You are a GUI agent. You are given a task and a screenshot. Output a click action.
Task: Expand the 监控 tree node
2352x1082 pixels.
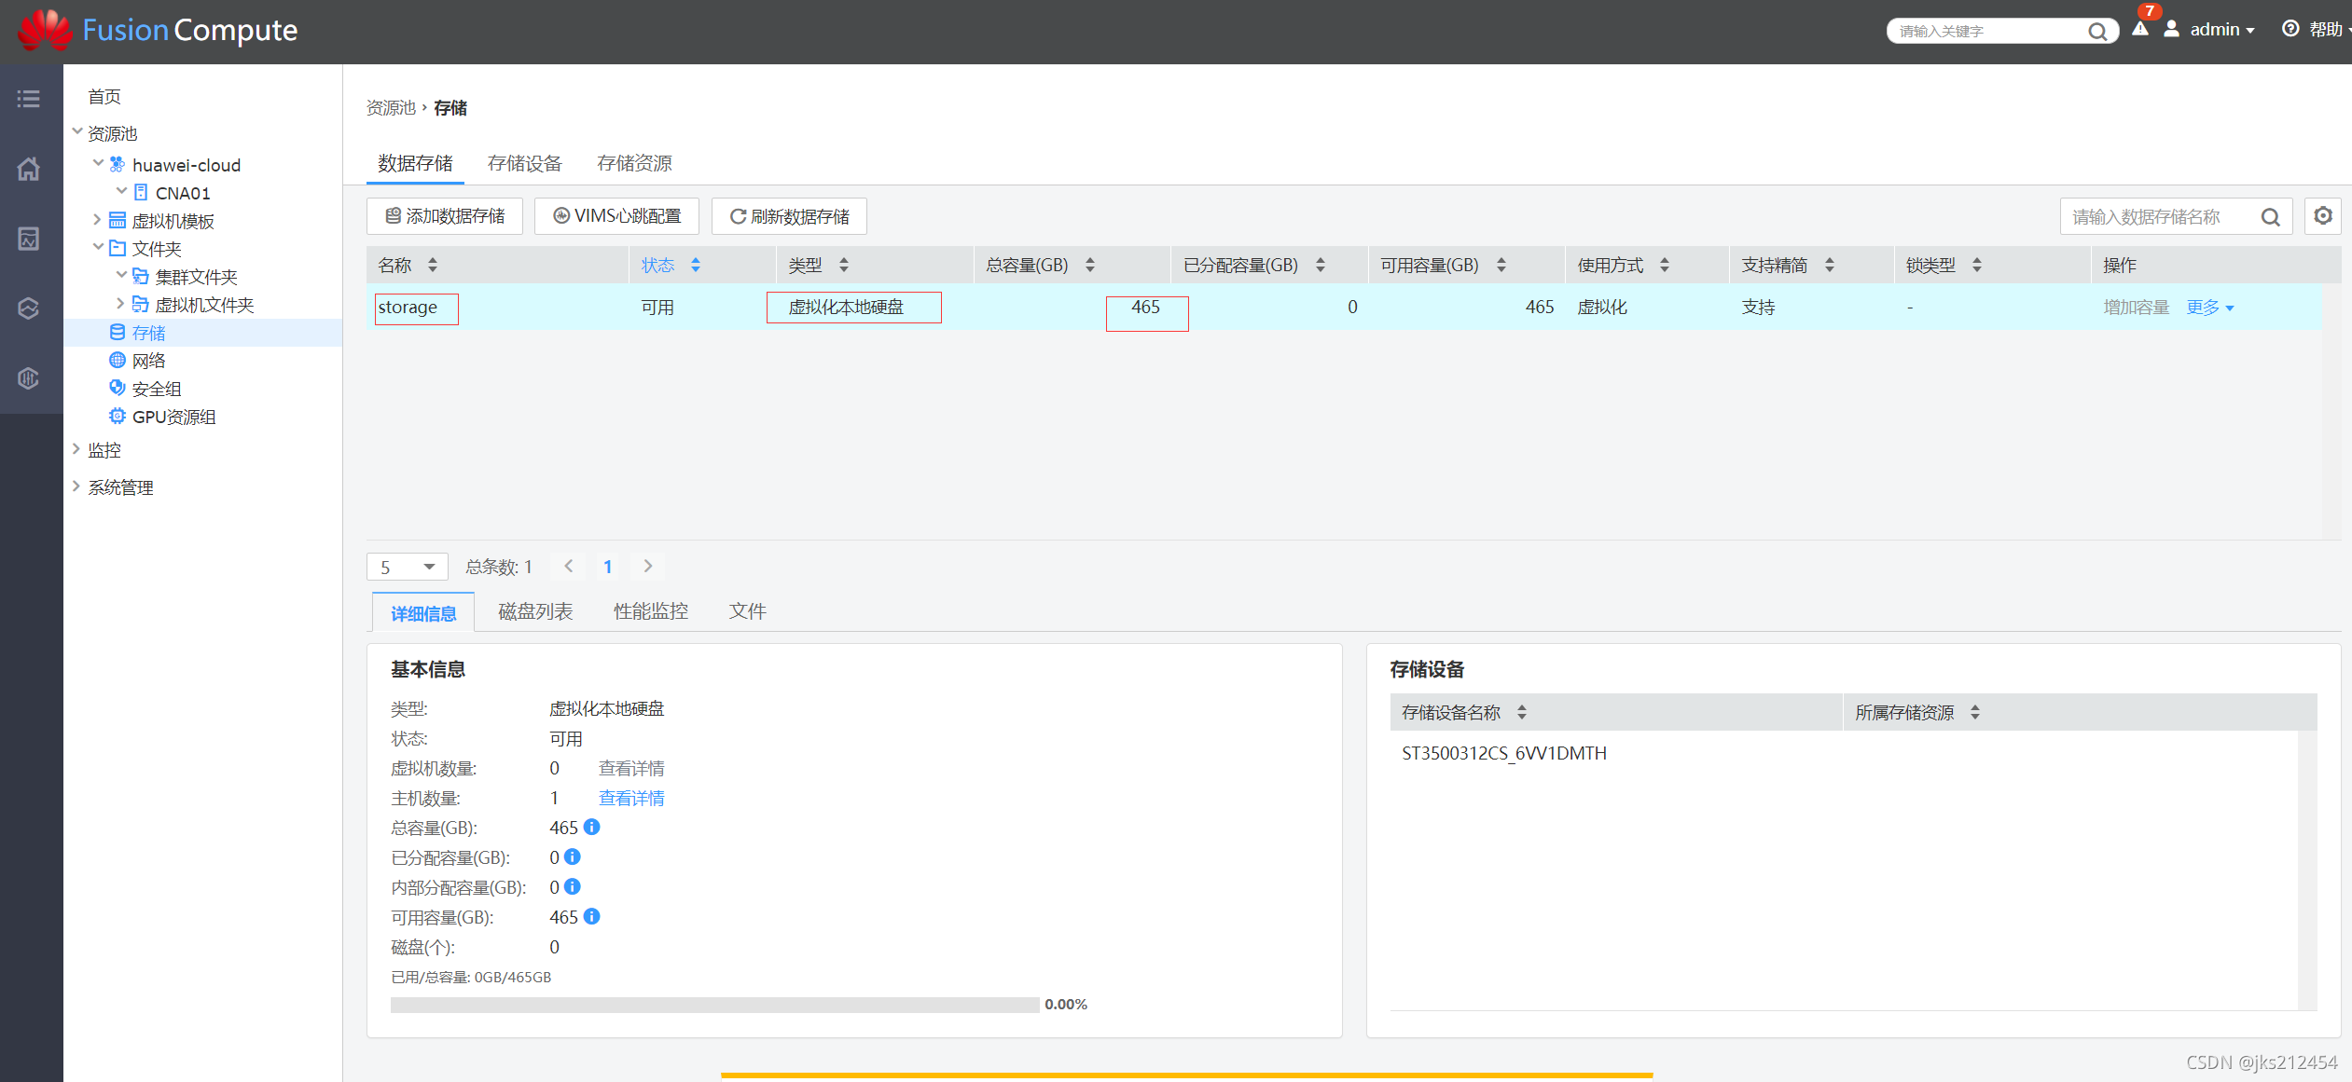pos(76,450)
